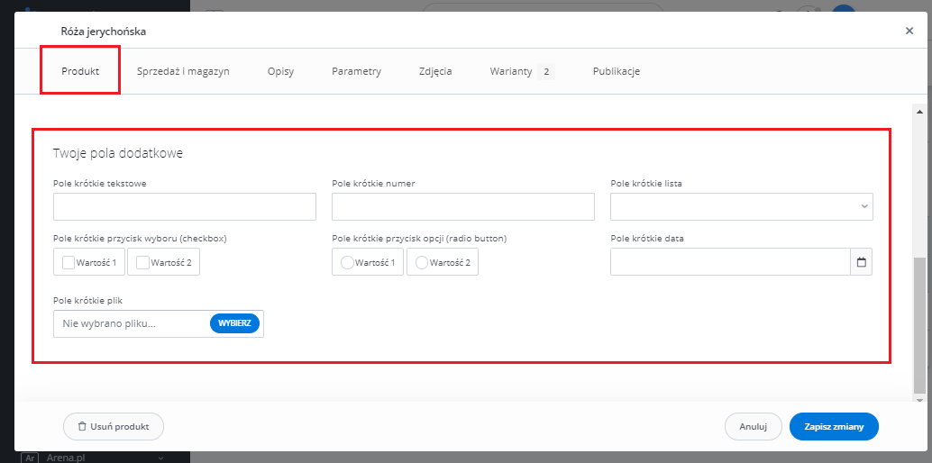
Task: Click the Anuluj button
Action: 753,426
